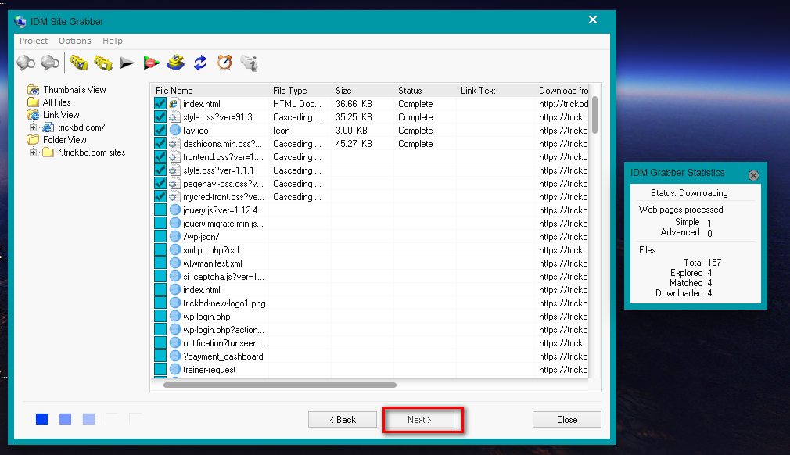Screen dimensions: 790x455
Task: Click the check-all-files folders toolbar icon
Action: point(79,63)
